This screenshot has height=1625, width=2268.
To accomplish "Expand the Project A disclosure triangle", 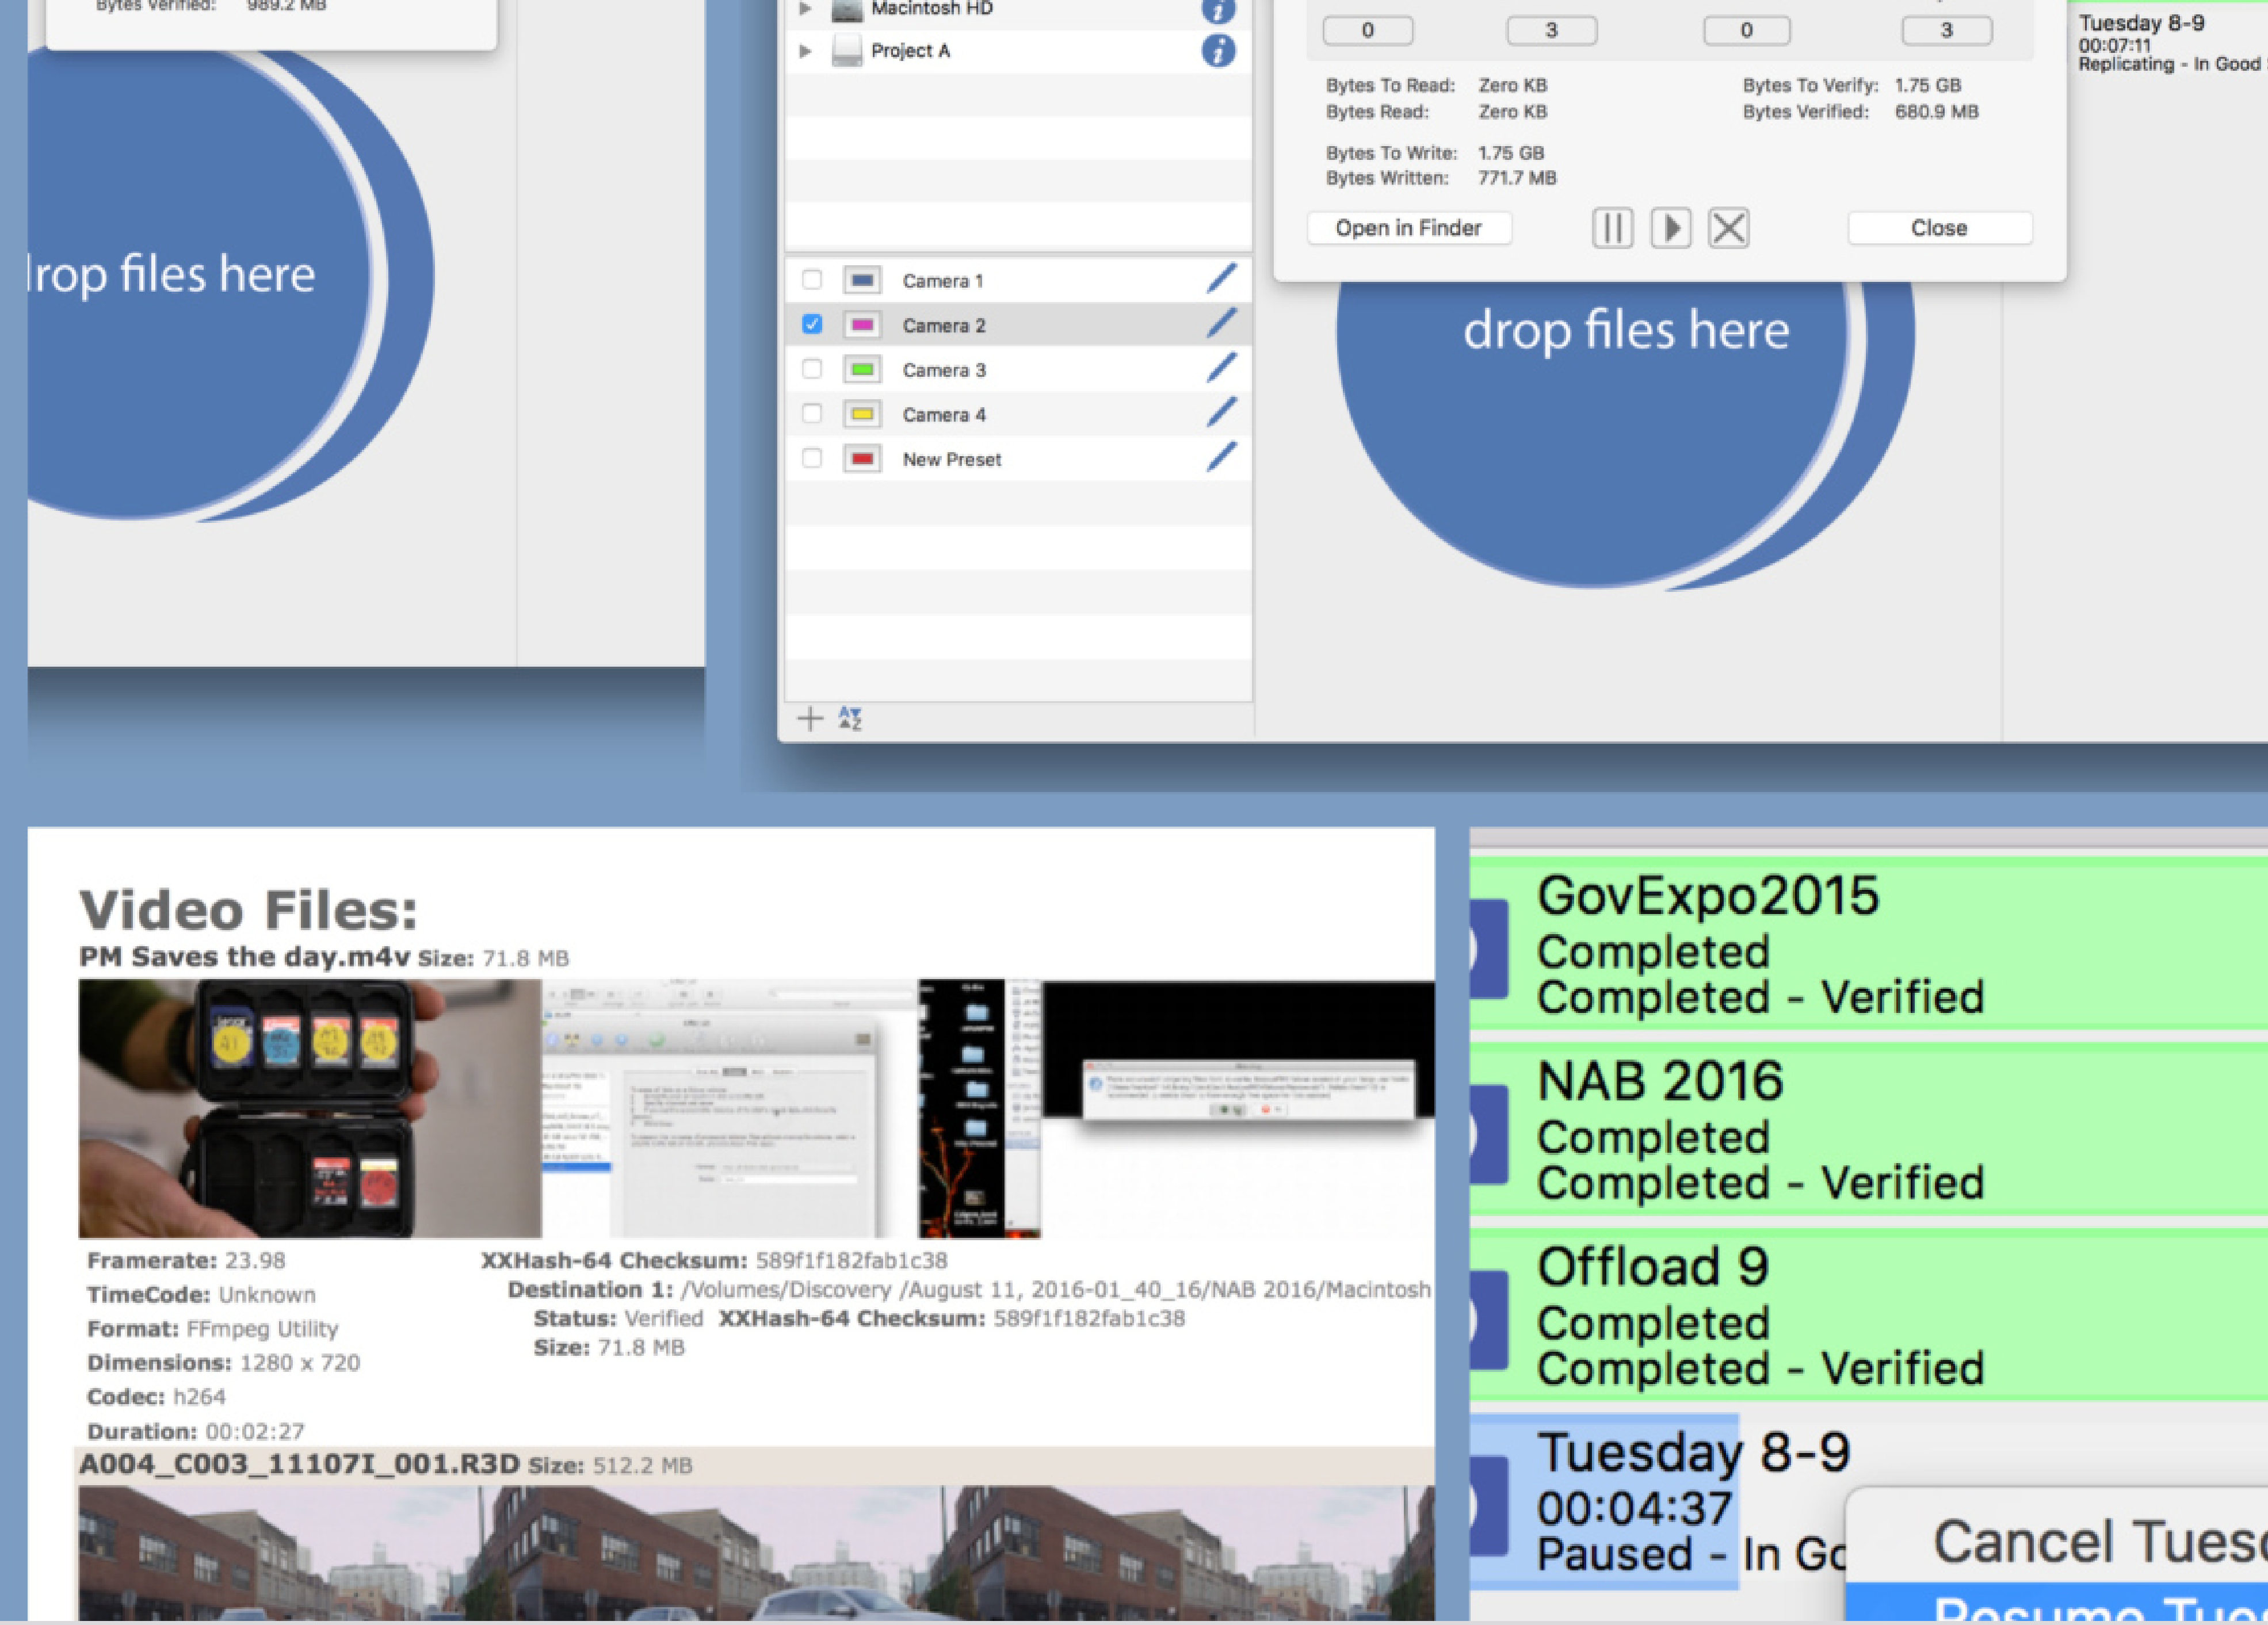I will tap(805, 50).
